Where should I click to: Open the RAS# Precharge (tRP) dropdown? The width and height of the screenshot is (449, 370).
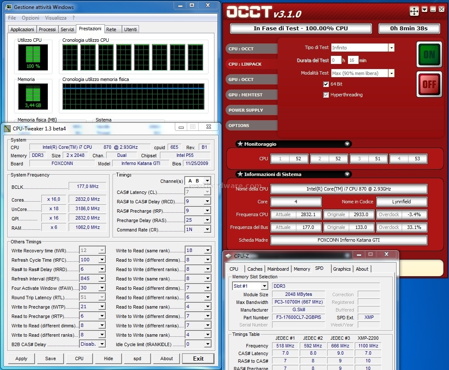pyautogui.click(x=208, y=211)
